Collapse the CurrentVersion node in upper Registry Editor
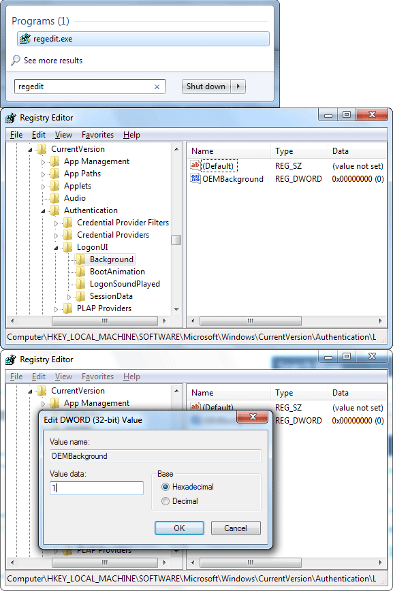 point(30,150)
